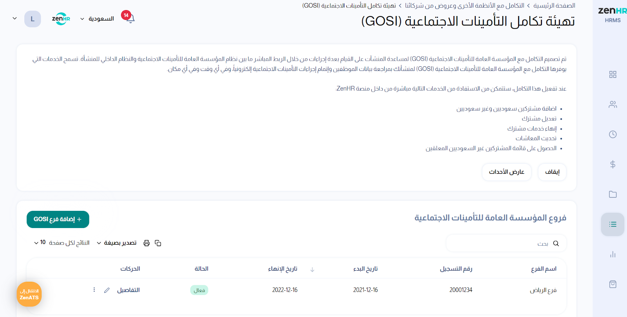Open the dashboard grid icon in sidebar
627x317 pixels.
[613, 74]
